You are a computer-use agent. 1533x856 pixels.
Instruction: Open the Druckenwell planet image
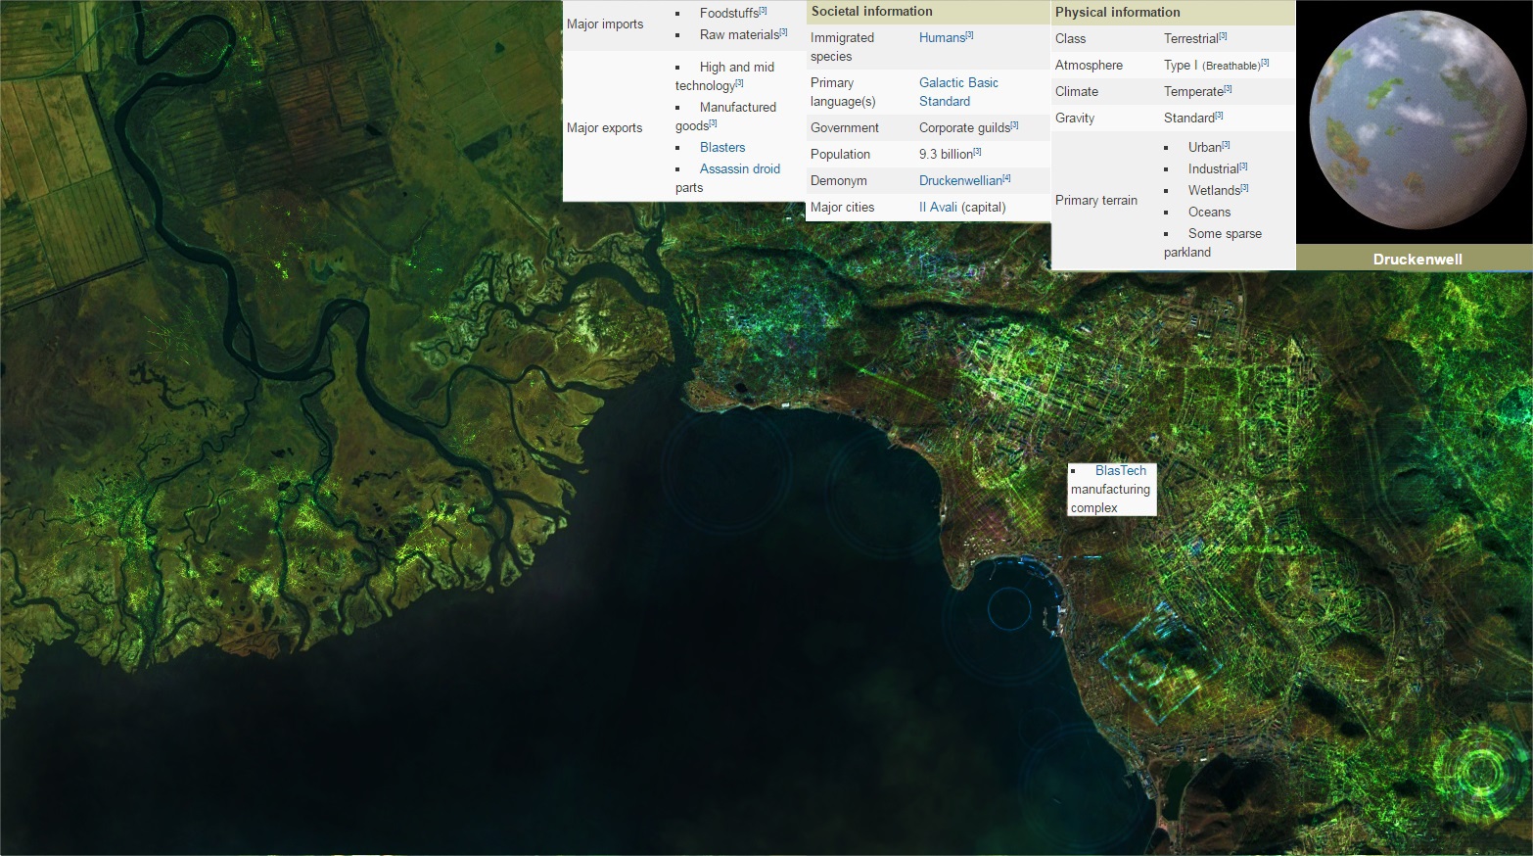coord(1414,121)
